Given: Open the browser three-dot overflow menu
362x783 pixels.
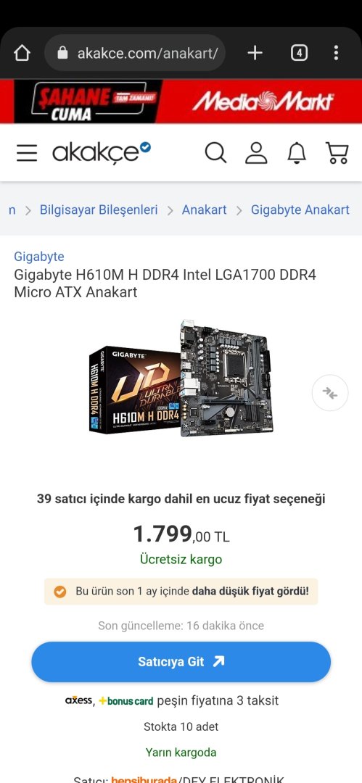Looking at the screenshot, I should (336, 53).
